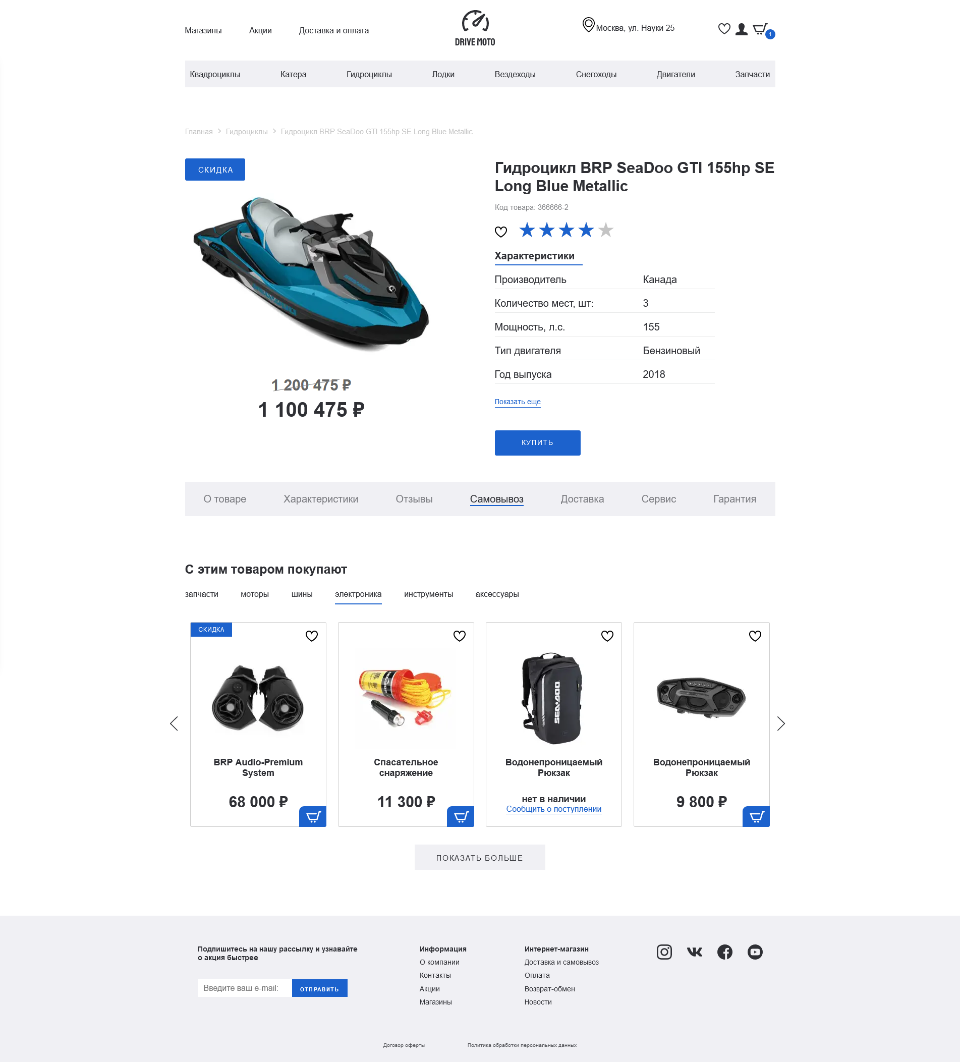Go to next carousel items with right arrow
This screenshot has width=960, height=1062.
pyautogui.click(x=780, y=723)
